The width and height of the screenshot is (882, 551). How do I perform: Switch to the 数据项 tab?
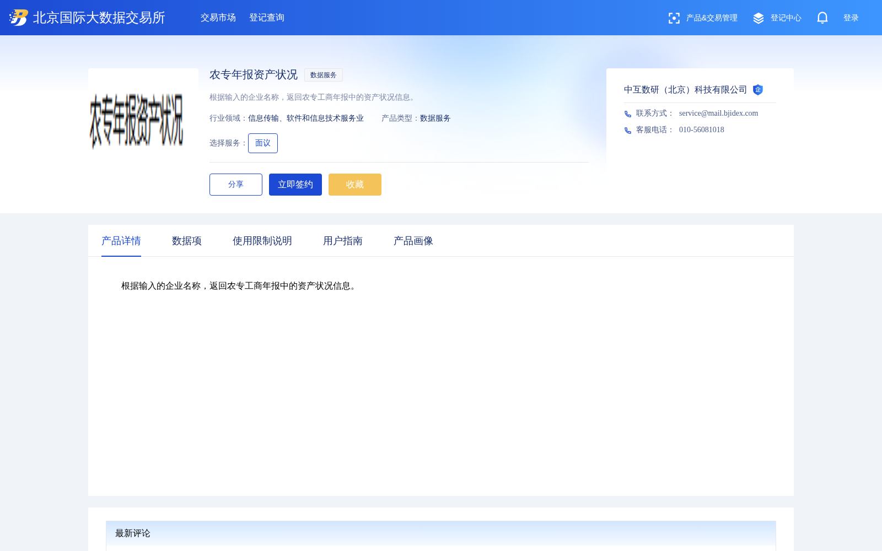pos(187,241)
